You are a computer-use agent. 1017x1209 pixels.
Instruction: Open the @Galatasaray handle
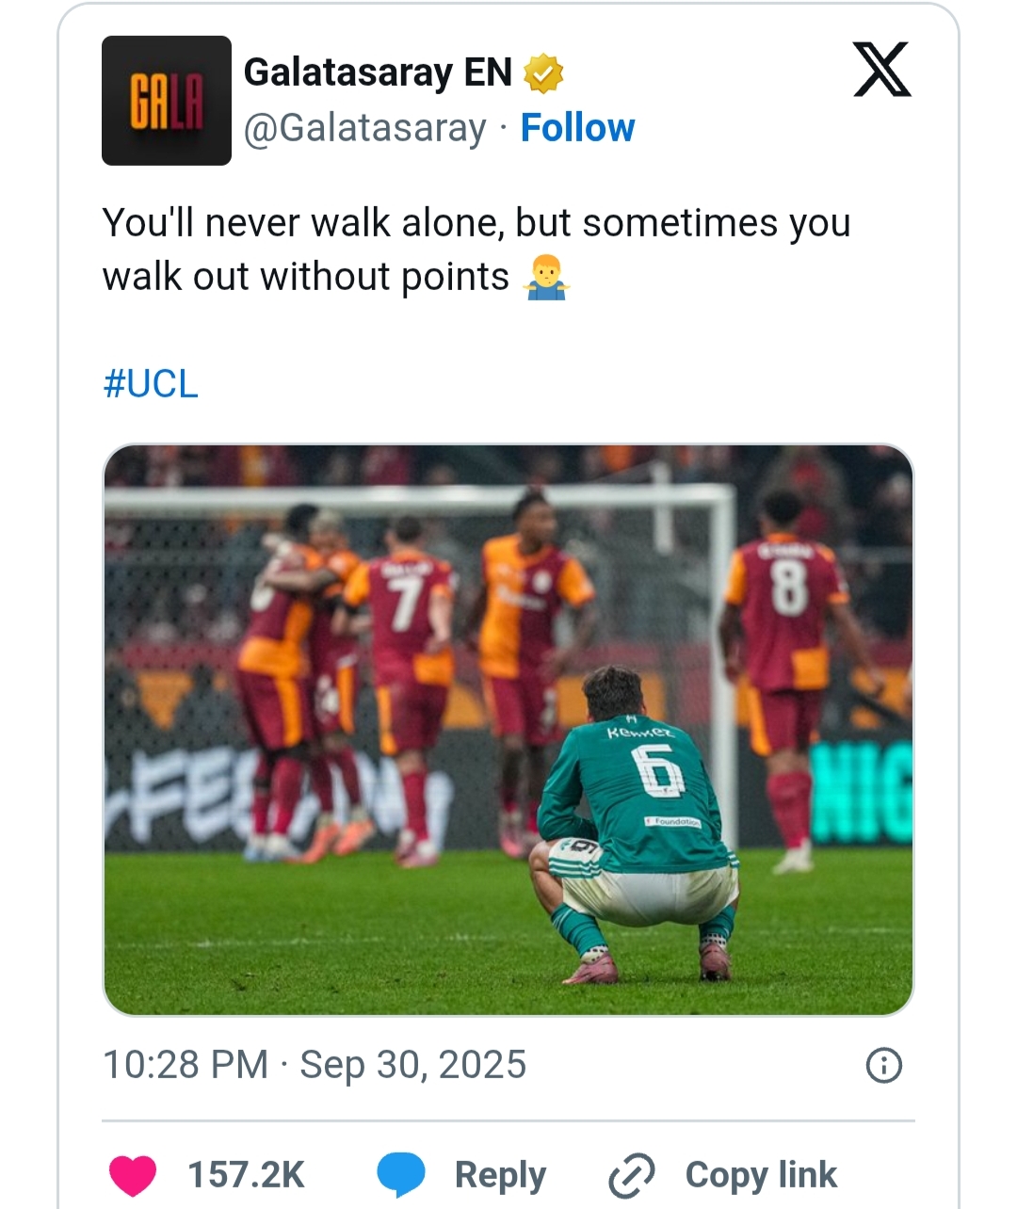pyautogui.click(x=365, y=128)
